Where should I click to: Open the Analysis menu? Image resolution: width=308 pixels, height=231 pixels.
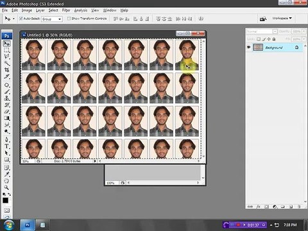(x=81, y=10)
